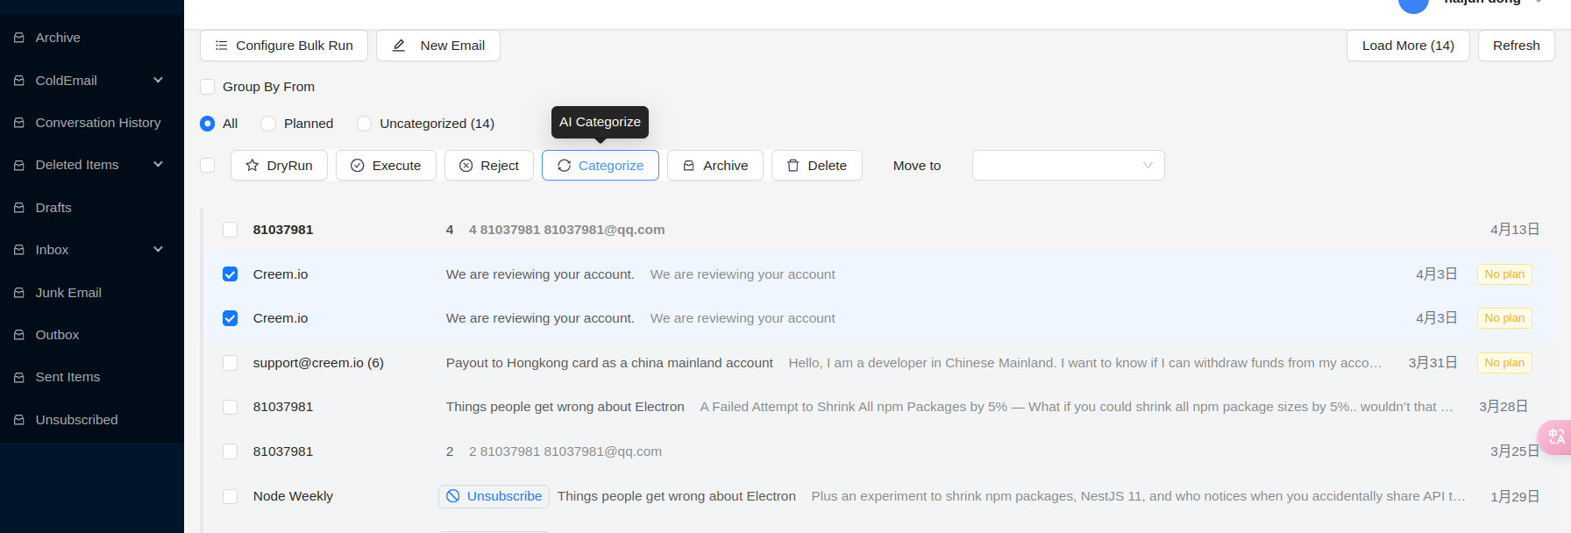1571x533 pixels.
Task: Enable the Group By From checkbox
Action: (x=208, y=87)
